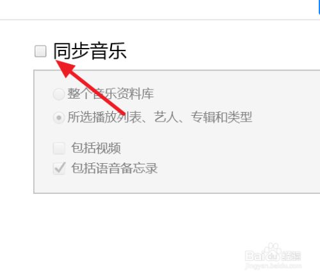Open the jingyan.baidu.com watermark link
The height and width of the screenshot is (277, 320).
[273, 266]
